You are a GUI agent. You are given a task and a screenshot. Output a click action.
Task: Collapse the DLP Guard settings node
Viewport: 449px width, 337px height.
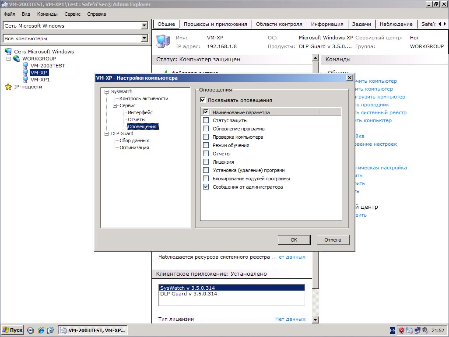106,134
